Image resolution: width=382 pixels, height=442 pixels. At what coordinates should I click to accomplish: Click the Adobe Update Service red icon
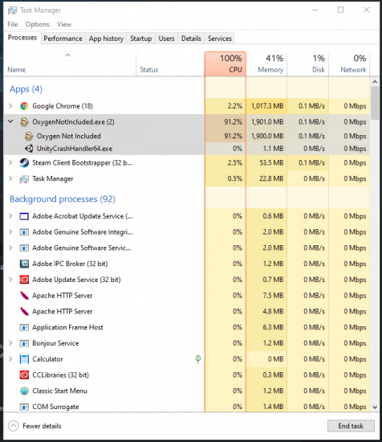[24, 280]
